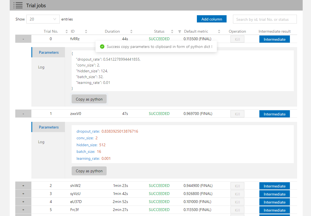The height and width of the screenshot is (216, 311).
Task: Show Intermediate result for trial 3
Action: tap(274, 194)
